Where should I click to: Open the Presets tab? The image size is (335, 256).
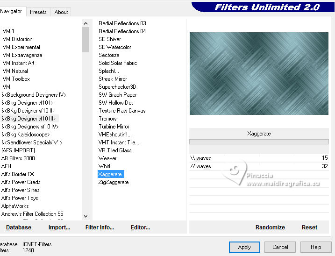coord(38,12)
